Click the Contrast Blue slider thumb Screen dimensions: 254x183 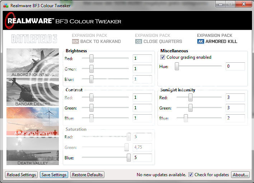(x=91, y=118)
